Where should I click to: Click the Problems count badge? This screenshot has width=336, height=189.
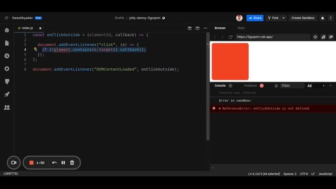[261, 86]
